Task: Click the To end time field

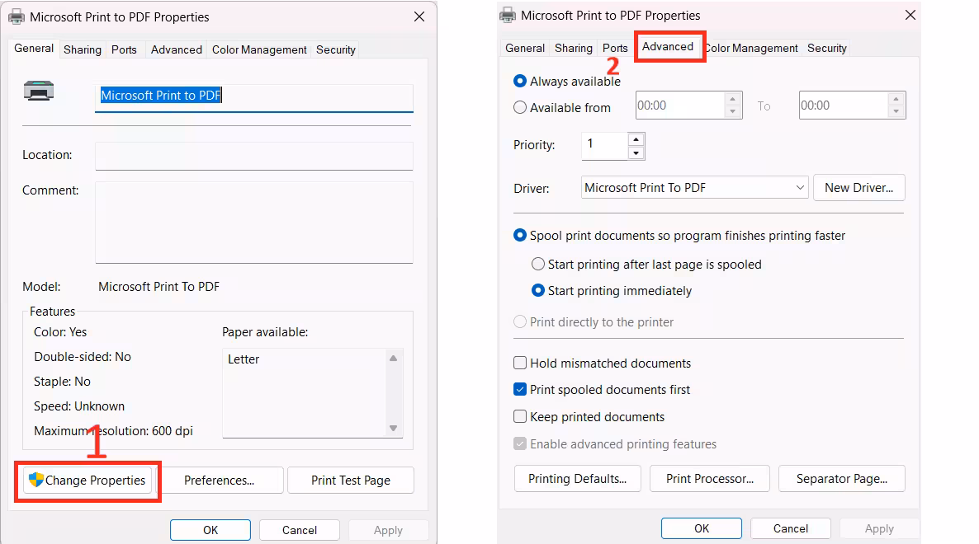Action: pos(844,106)
